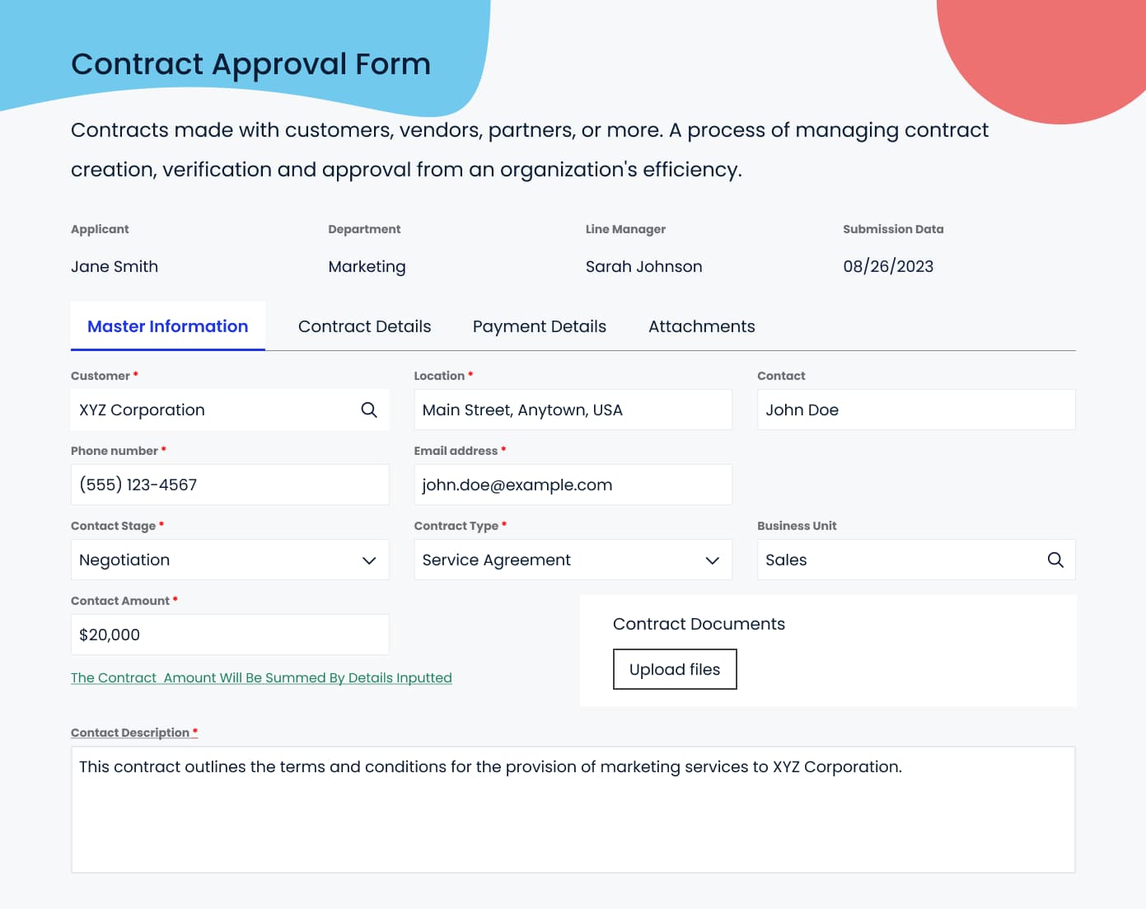Click the XYZ Corporation customer text
This screenshot has width=1146, height=909.
click(142, 410)
